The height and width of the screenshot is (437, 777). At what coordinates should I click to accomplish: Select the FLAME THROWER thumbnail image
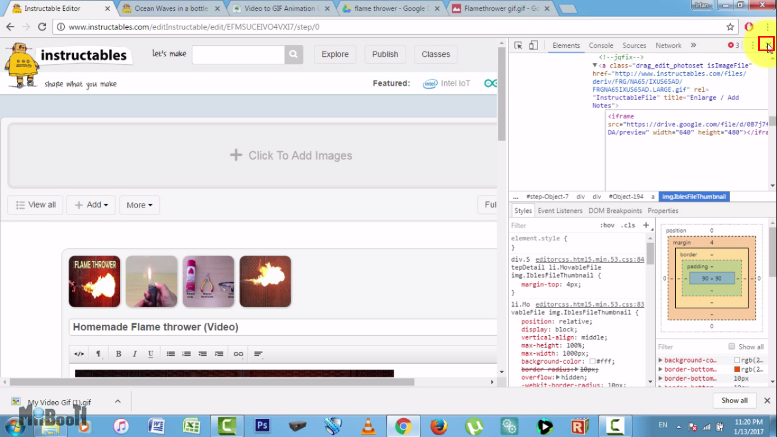pos(94,281)
